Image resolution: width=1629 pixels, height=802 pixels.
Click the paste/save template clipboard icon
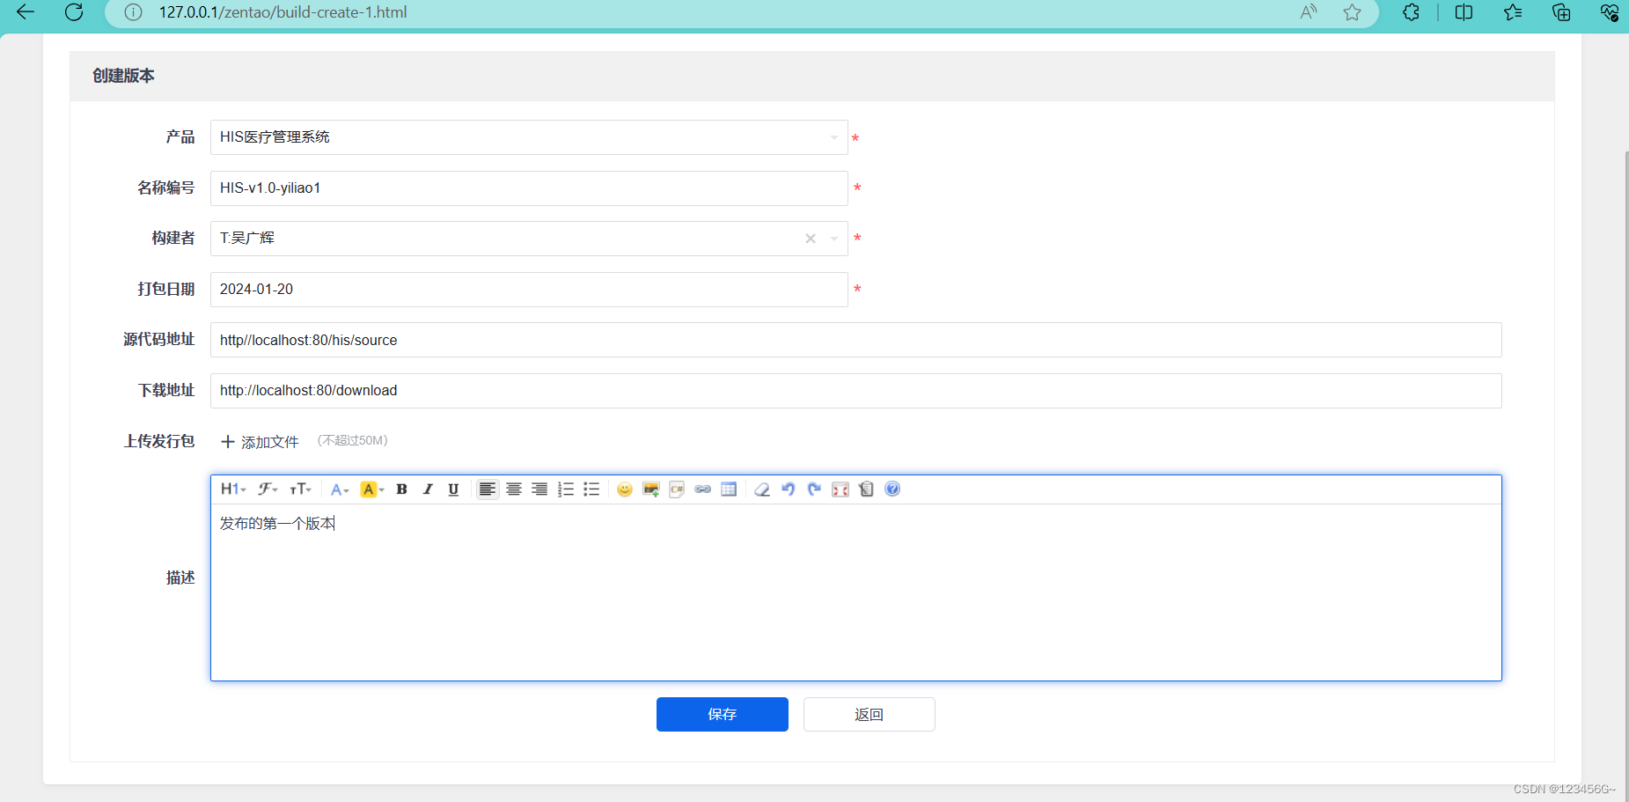(x=866, y=489)
